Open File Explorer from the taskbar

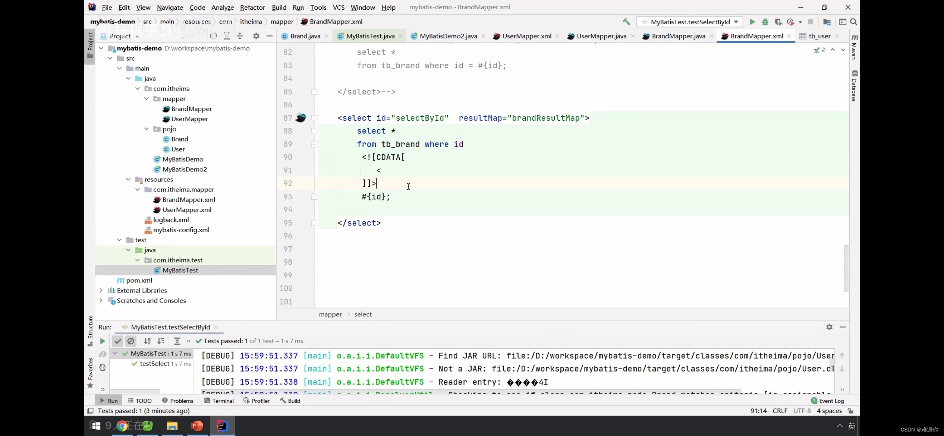pos(172,426)
